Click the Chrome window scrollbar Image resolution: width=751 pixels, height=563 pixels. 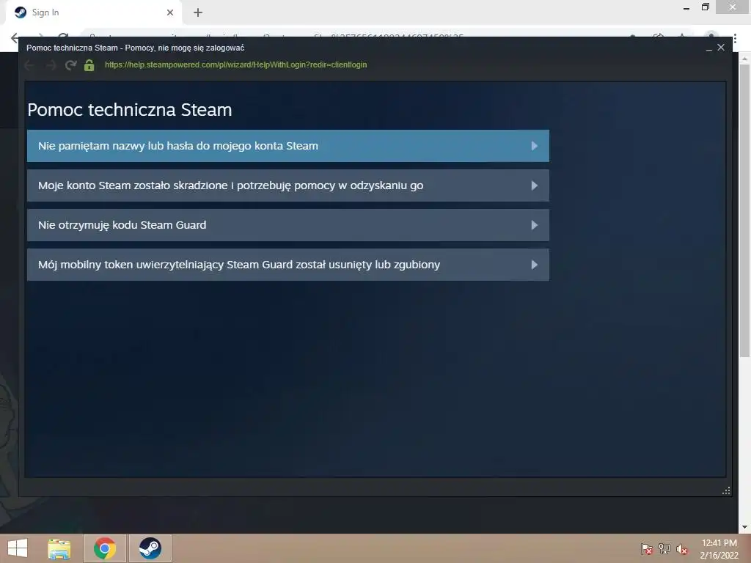[744, 210]
